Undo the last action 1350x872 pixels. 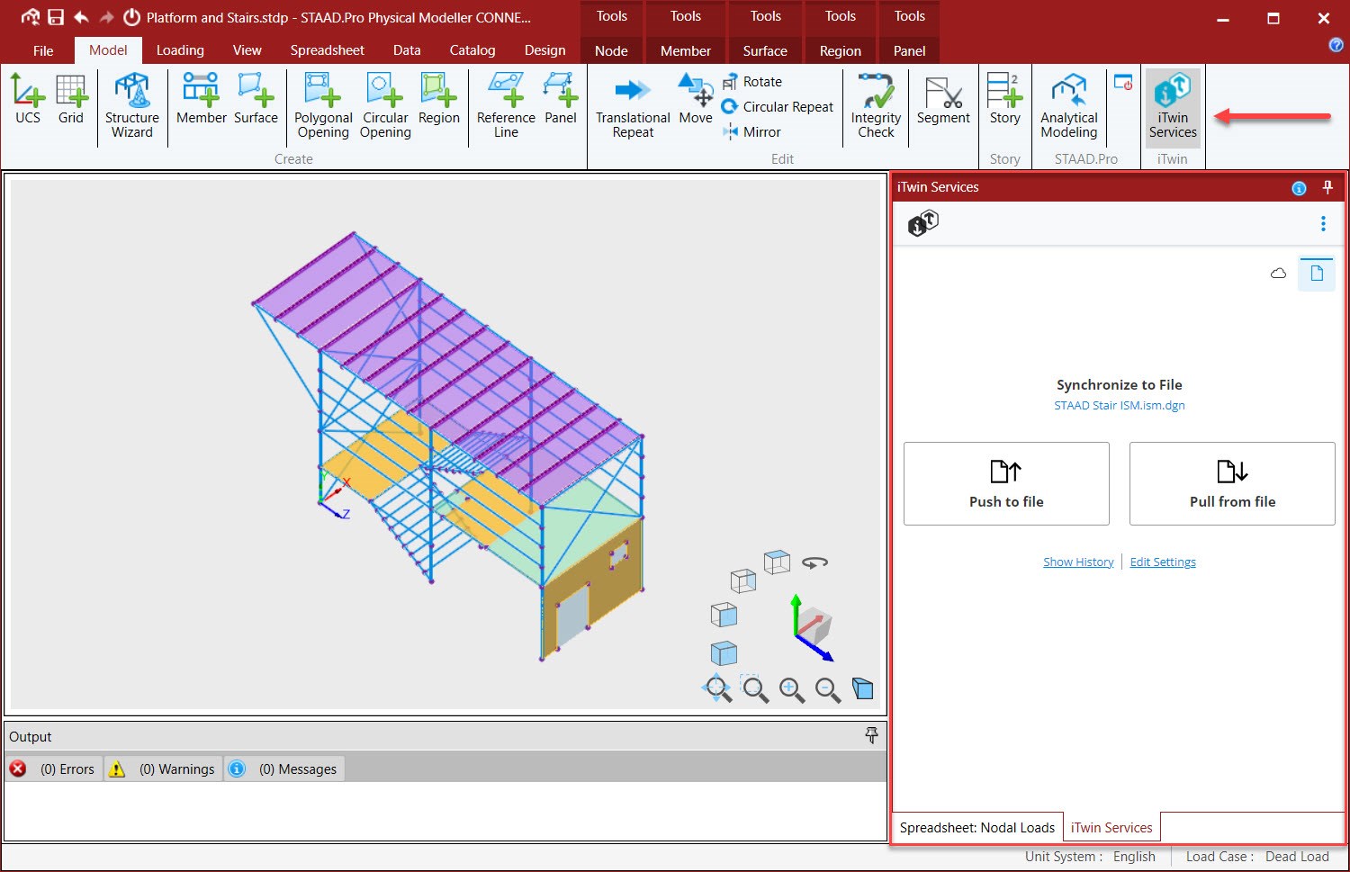coord(81,17)
